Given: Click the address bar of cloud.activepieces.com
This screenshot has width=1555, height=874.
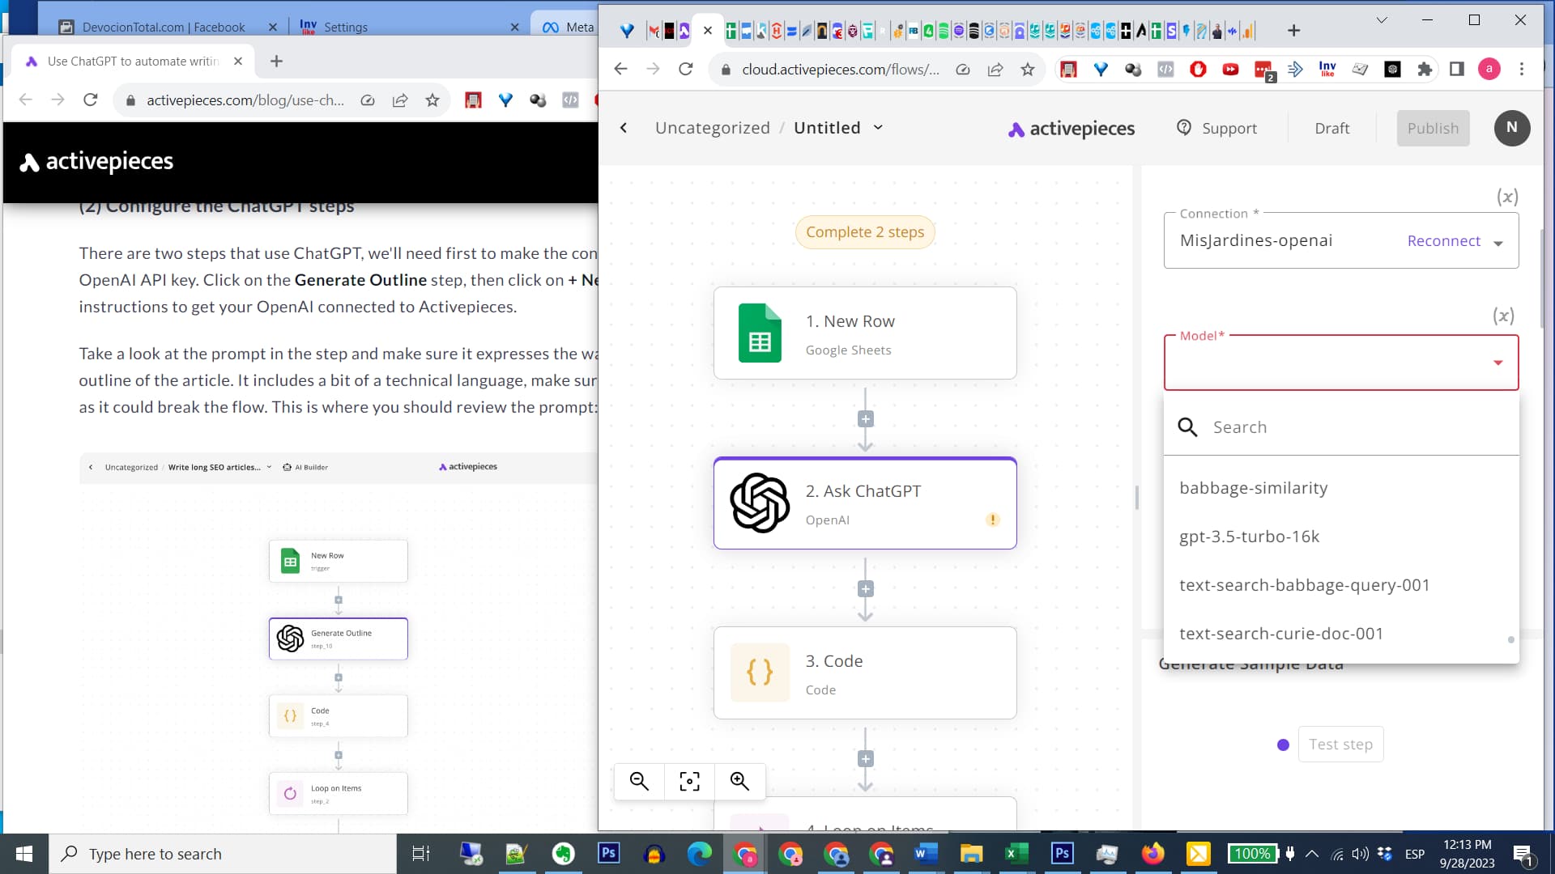Looking at the screenshot, I should pos(841,70).
